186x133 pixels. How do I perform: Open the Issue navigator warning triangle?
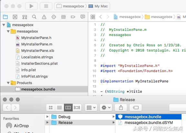tap(44, 17)
